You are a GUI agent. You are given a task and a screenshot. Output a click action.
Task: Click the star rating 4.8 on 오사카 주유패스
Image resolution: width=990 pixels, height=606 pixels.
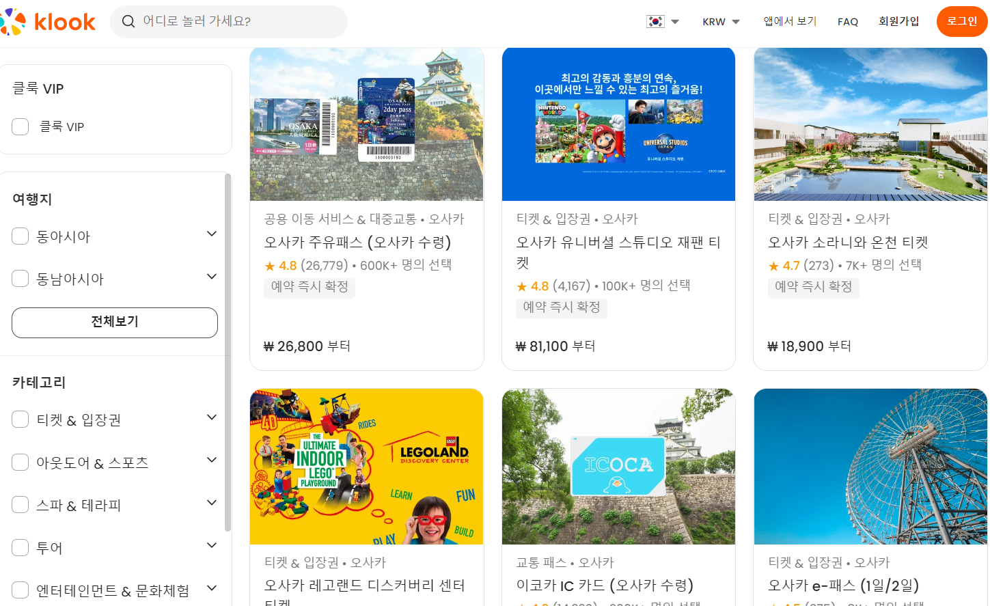[x=281, y=265]
